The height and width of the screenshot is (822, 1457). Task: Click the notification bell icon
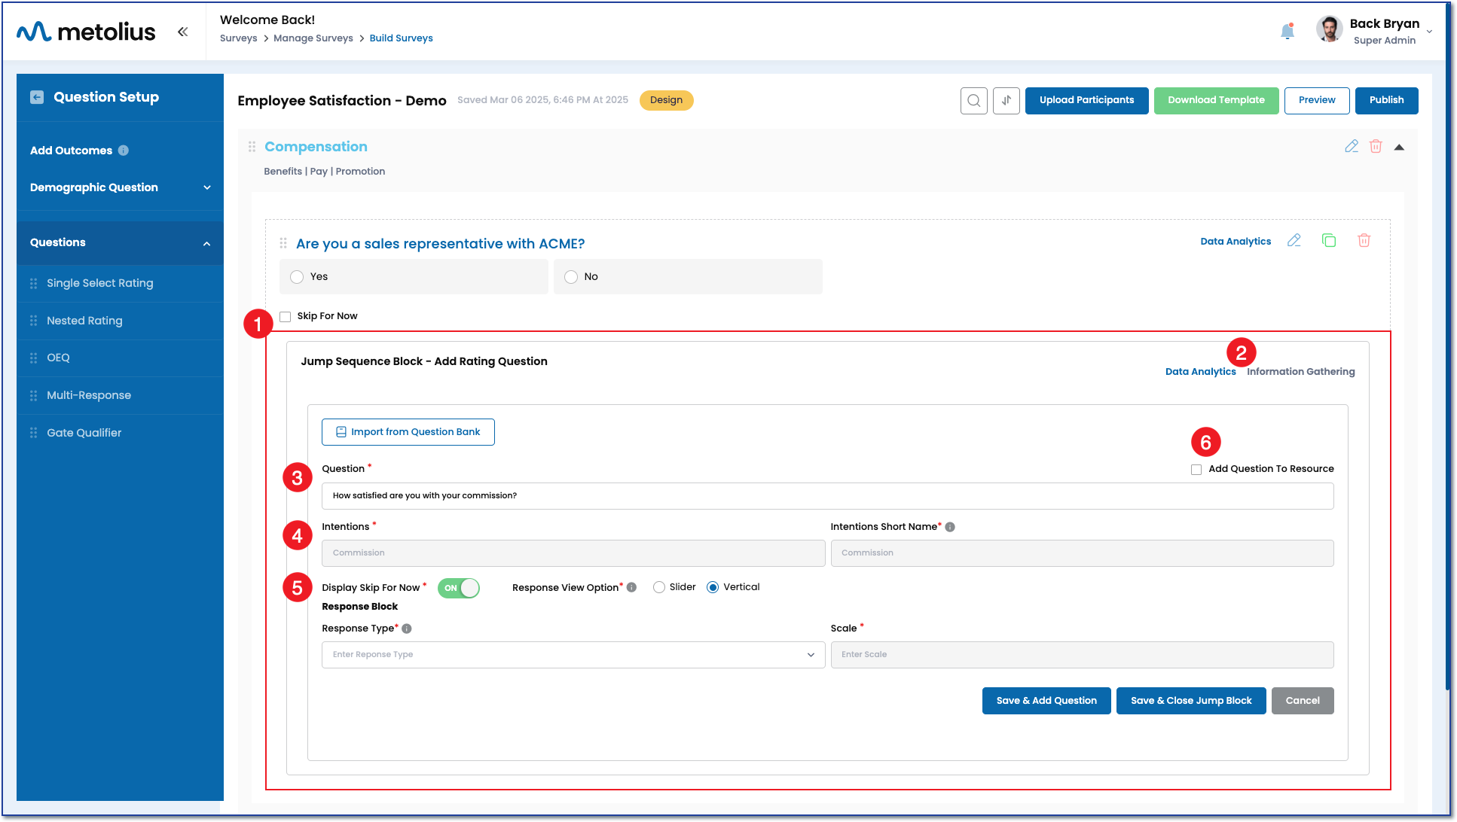[x=1287, y=32]
